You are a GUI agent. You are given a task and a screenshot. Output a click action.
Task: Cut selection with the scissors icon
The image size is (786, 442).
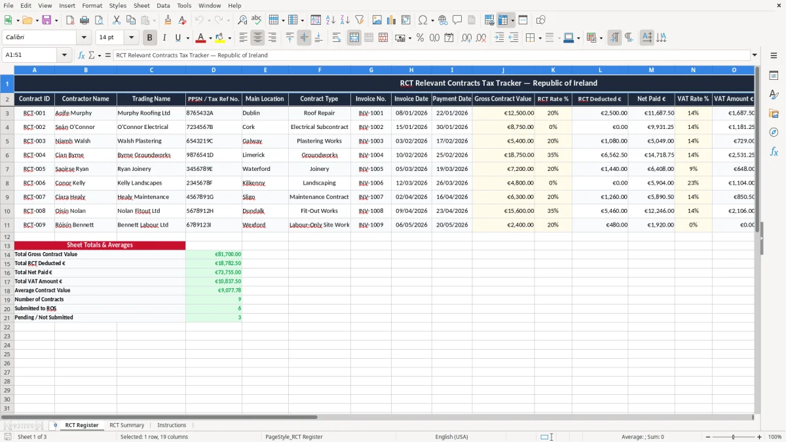pos(116,20)
